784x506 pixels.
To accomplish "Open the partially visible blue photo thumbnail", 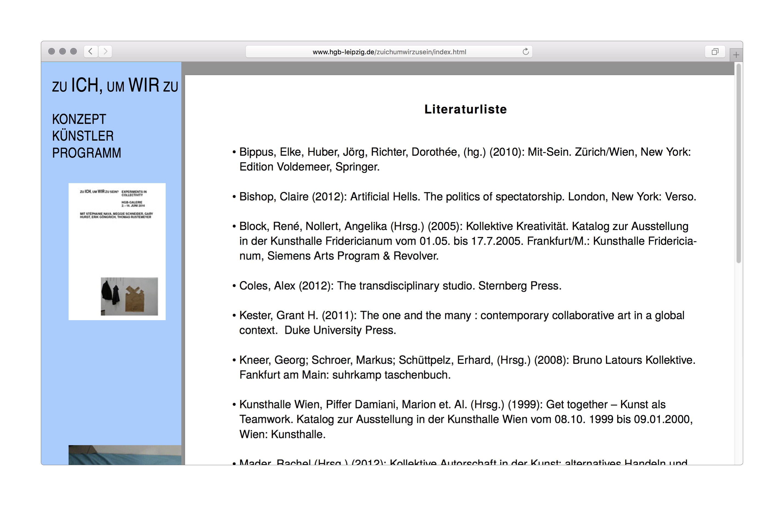I will coord(125,455).
